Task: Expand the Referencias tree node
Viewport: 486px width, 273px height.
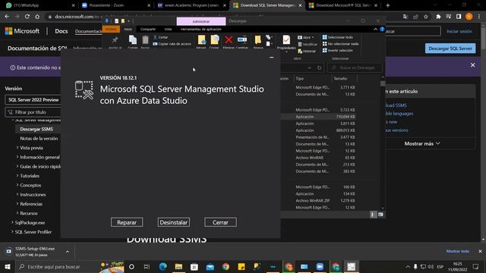Action: pos(17,204)
